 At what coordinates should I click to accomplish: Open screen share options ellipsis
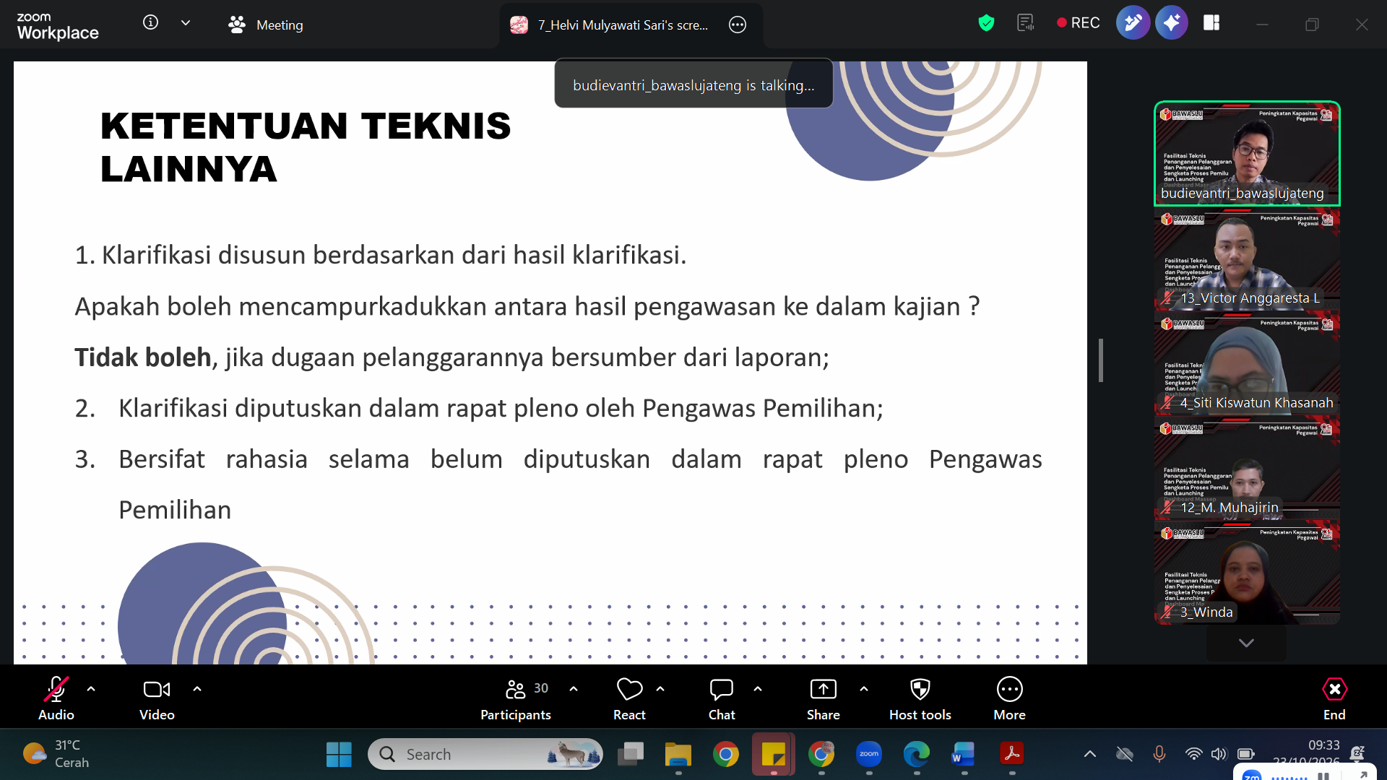738,25
